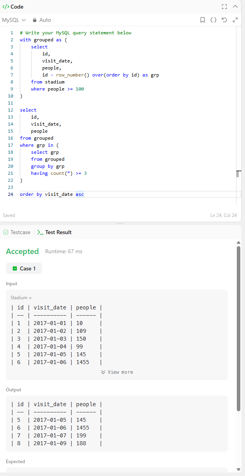The image size is (245, 476).
Task: Click the lock icon beside Auto
Action: (x=35, y=20)
